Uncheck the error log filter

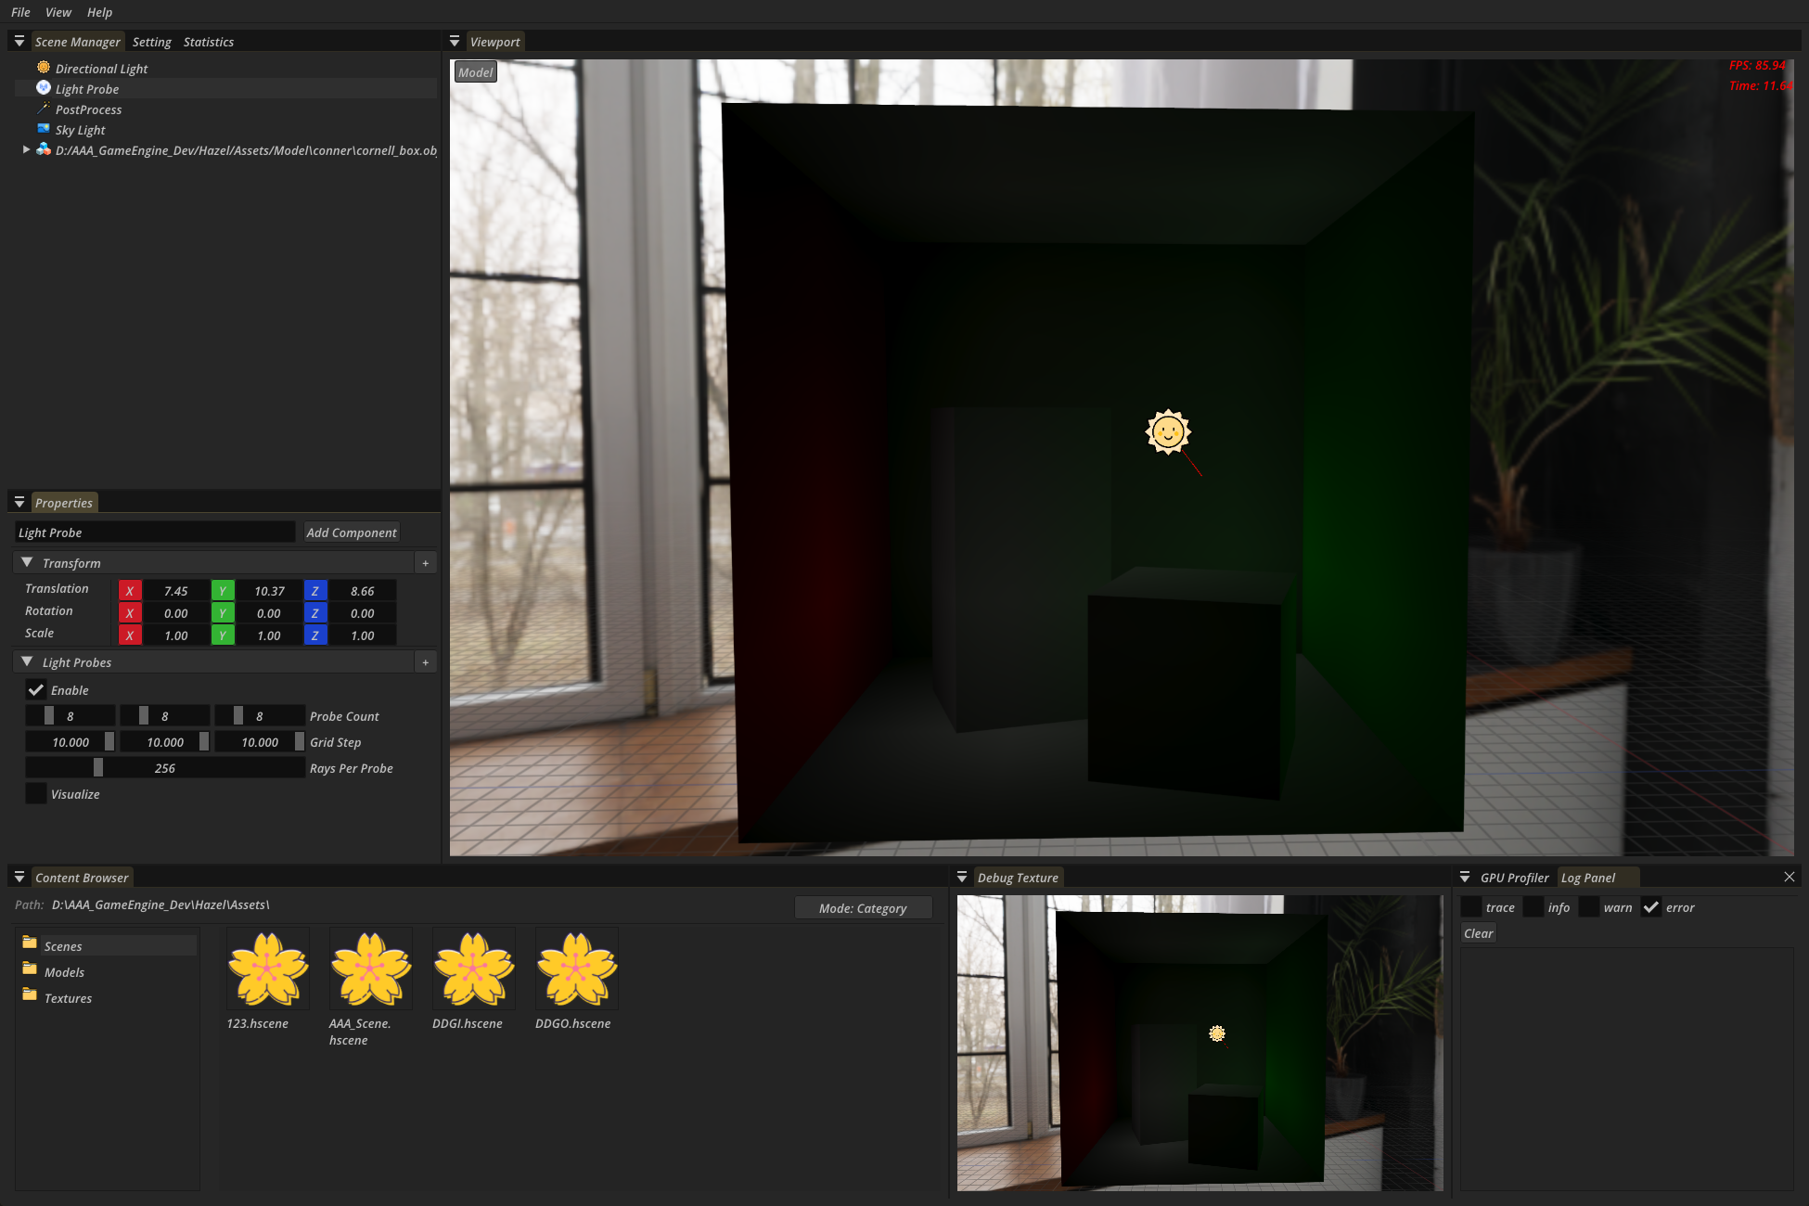tap(1651, 907)
